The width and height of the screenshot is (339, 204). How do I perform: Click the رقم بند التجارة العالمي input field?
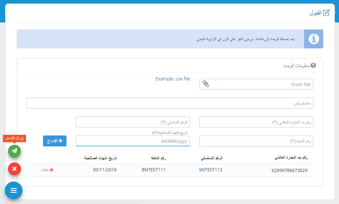[256, 122]
